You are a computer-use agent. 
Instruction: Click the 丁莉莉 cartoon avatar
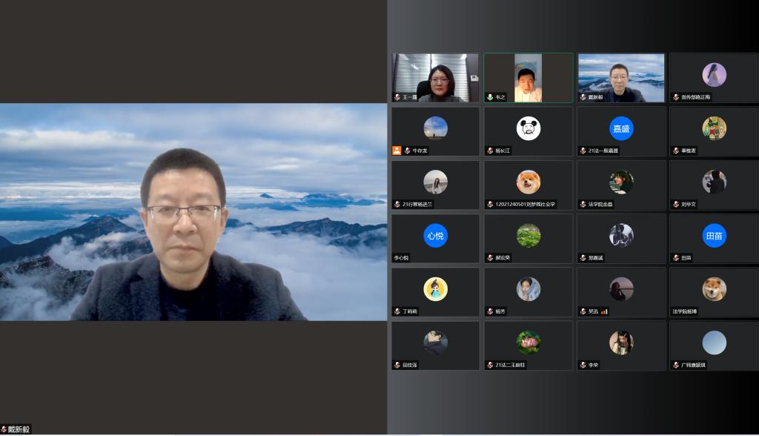tap(435, 289)
